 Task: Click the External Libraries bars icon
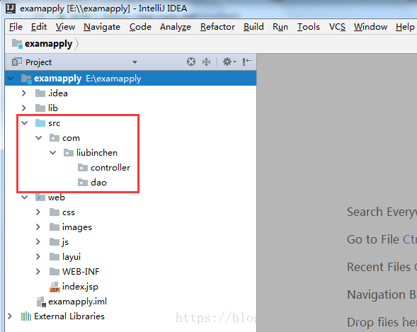26,316
